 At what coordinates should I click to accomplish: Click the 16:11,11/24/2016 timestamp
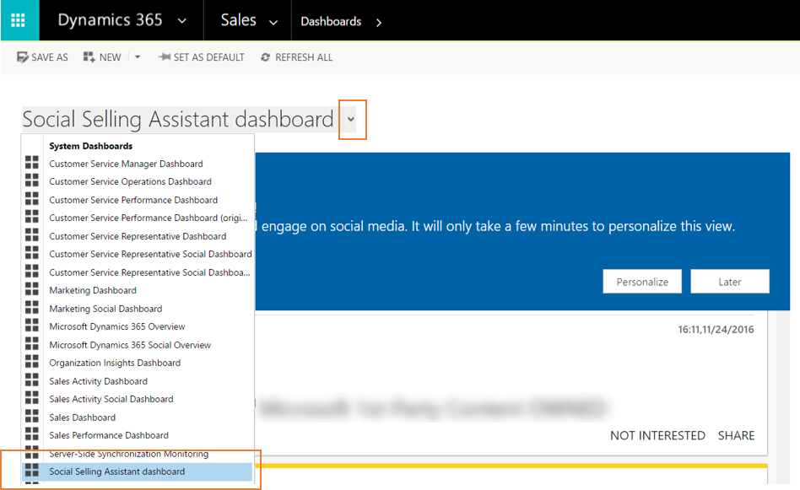coord(716,330)
